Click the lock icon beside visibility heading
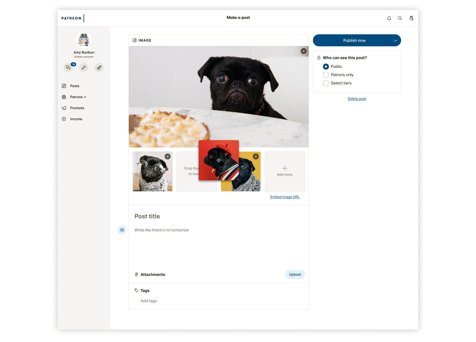The width and height of the screenshot is (476, 342). point(319,58)
